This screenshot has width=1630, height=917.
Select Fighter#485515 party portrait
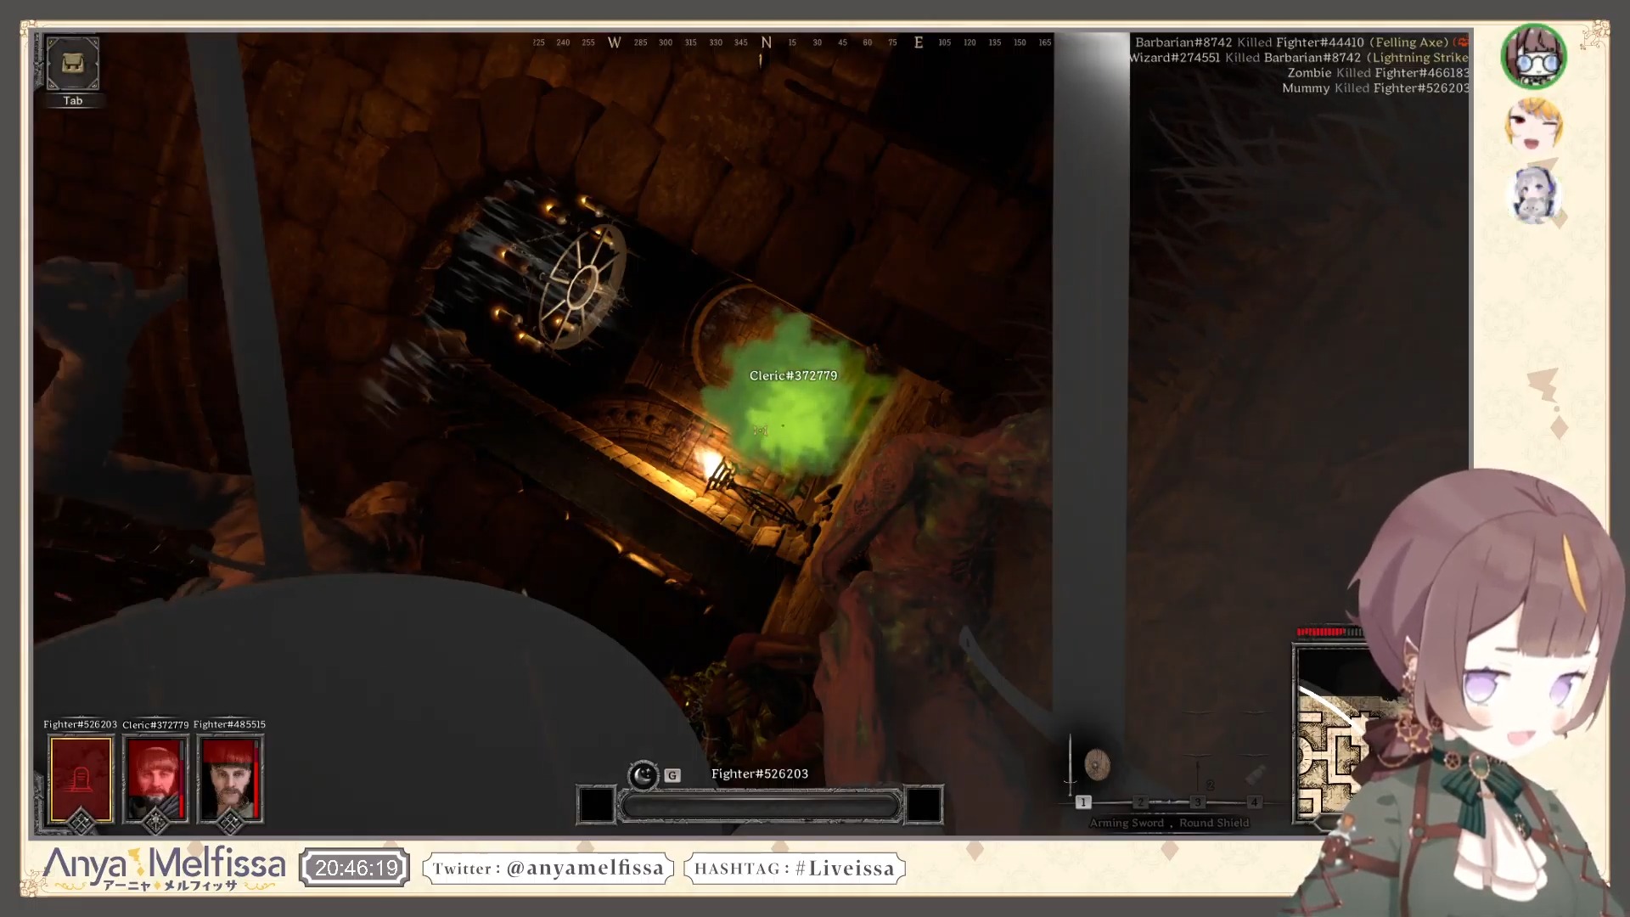230,779
